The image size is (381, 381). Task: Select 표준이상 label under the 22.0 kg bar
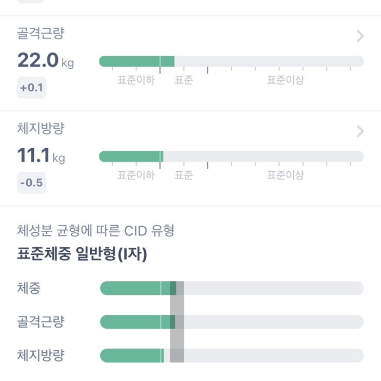pos(285,81)
